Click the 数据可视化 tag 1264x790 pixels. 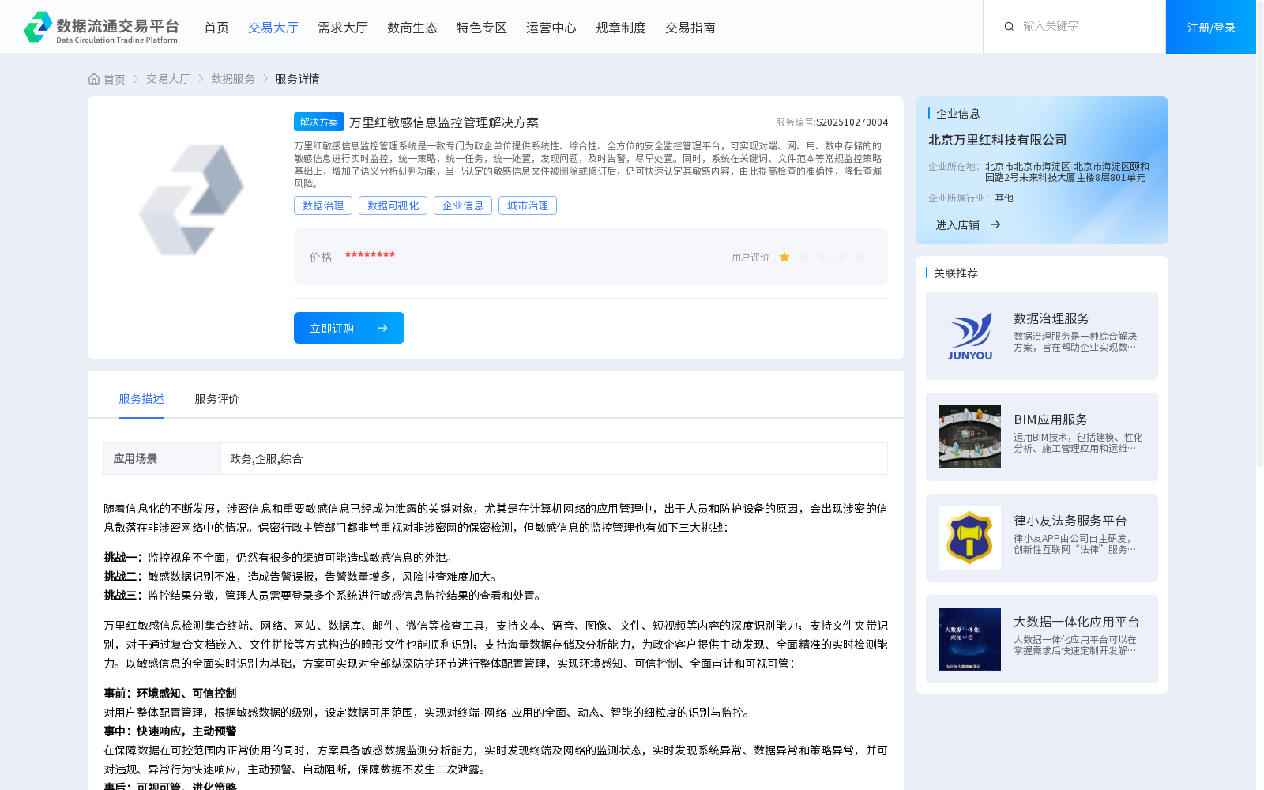[x=393, y=205]
